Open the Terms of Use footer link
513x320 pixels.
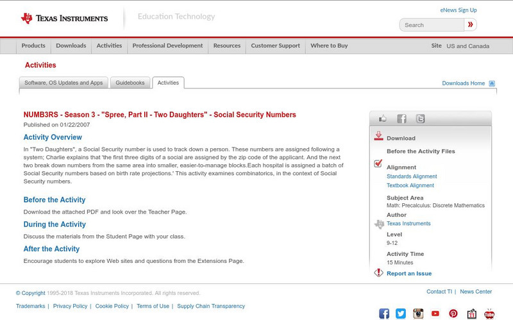click(153, 306)
